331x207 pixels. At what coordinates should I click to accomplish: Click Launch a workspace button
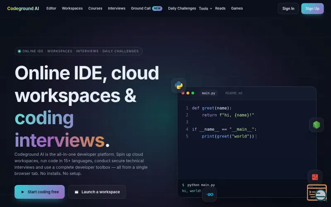point(97,192)
